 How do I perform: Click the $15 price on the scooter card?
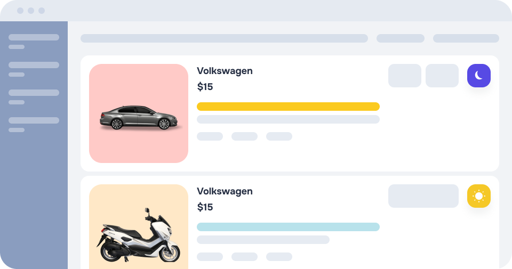tap(205, 207)
